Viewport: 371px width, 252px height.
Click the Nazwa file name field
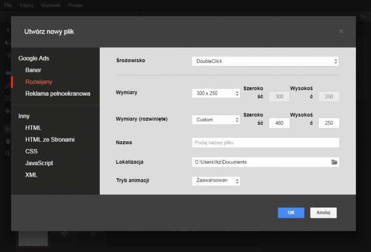point(265,143)
